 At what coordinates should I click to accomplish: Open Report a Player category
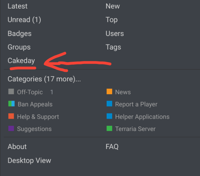tap(136, 104)
